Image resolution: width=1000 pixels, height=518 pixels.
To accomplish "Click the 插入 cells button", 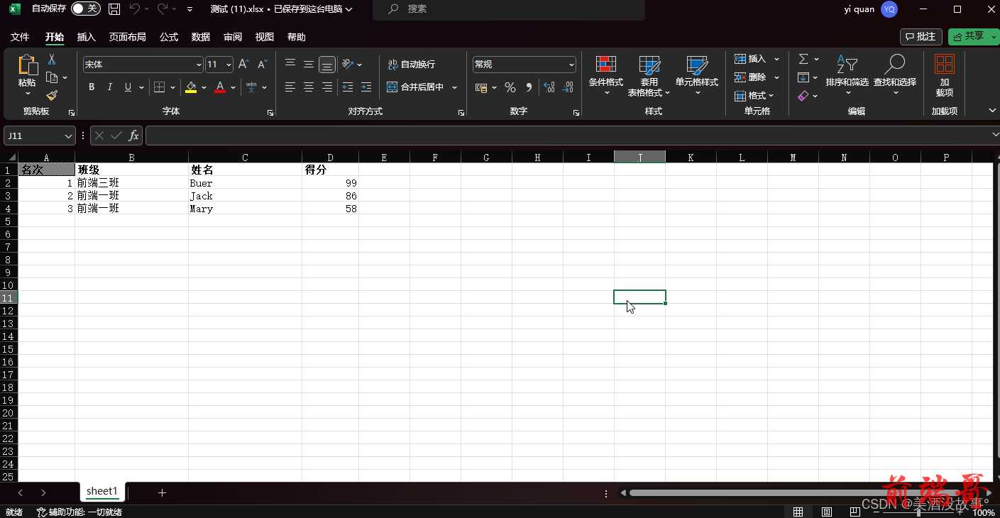I will tap(751, 59).
